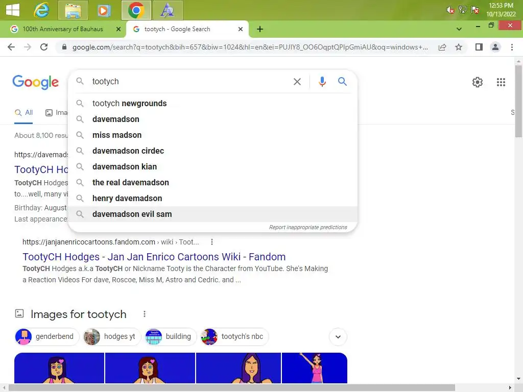The image size is (523, 392).
Task: Choose suggestion tootych newgrounds
Action: 212,103
